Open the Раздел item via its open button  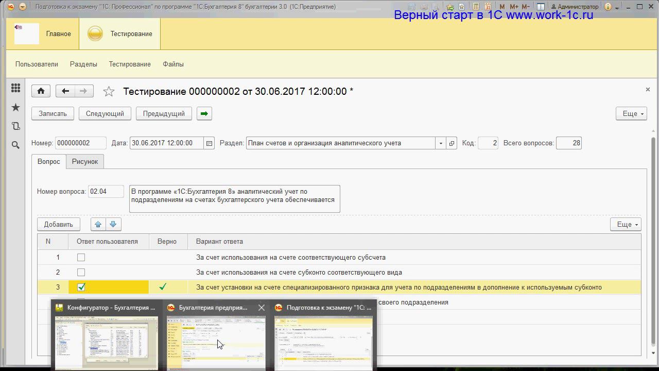pyautogui.click(x=452, y=143)
